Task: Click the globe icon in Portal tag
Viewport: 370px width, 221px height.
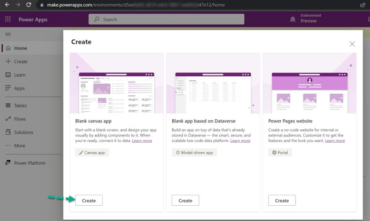Action: pos(274,153)
